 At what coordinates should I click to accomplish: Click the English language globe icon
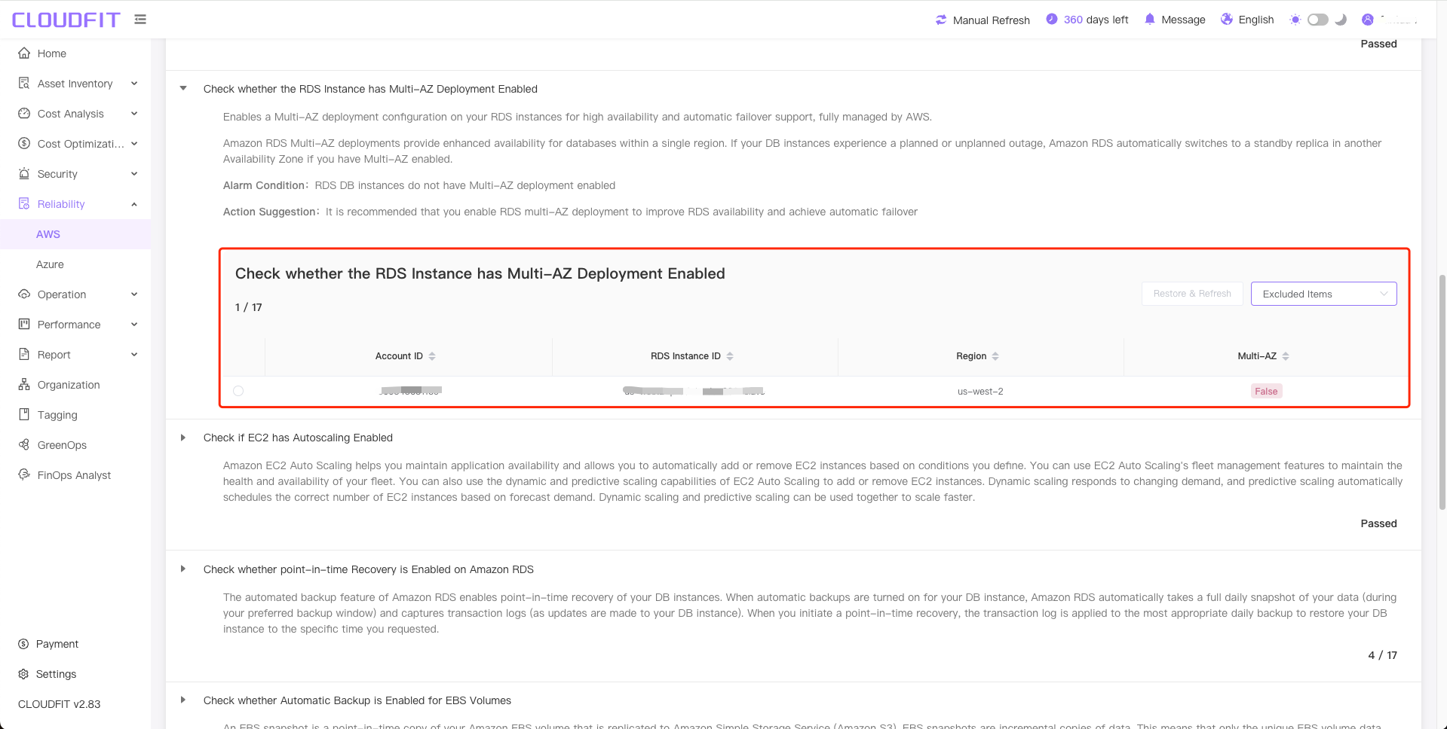(1227, 20)
